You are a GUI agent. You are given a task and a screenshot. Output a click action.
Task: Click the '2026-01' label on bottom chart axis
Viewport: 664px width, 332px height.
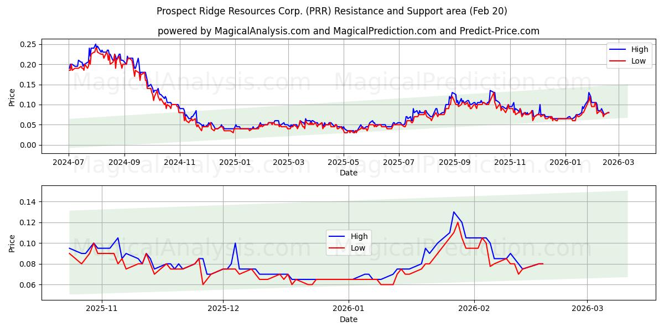click(349, 310)
